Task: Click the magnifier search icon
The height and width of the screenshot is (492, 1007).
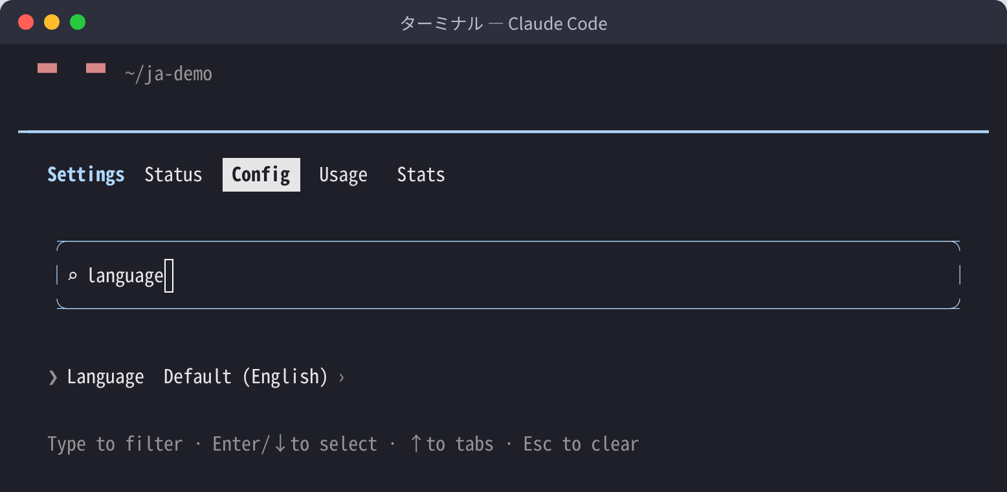Action: 72,276
